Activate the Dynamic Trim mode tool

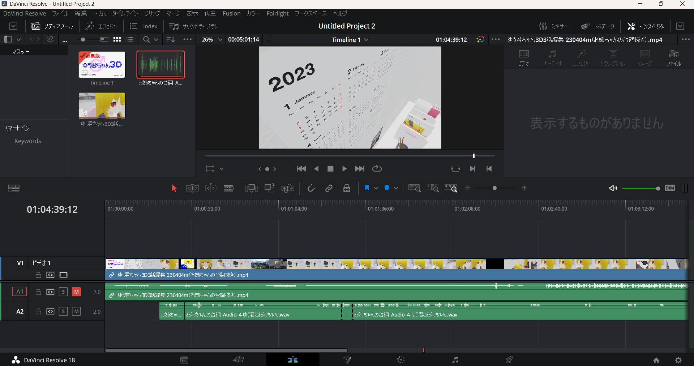click(211, 188)
